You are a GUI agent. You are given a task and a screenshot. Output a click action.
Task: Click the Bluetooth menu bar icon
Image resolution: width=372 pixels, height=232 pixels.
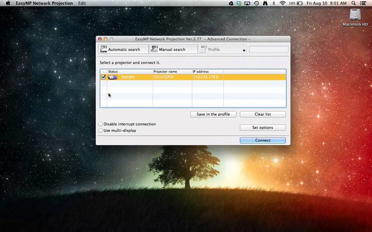(x=273, y=3)
